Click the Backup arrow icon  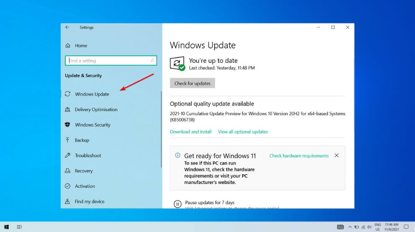coord(67,140)
